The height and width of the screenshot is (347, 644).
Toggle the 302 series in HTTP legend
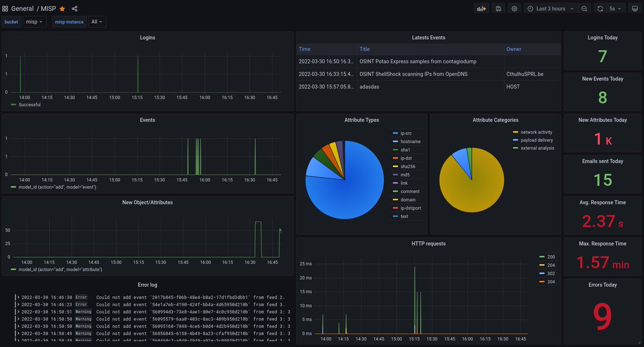pos(551,274)
